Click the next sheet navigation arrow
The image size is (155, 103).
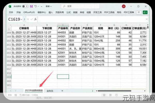point(16,91)
